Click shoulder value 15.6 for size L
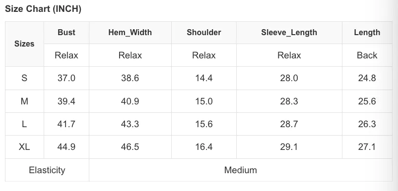The image size is (398, 191). pyautogui.click(x=204, y=124)
